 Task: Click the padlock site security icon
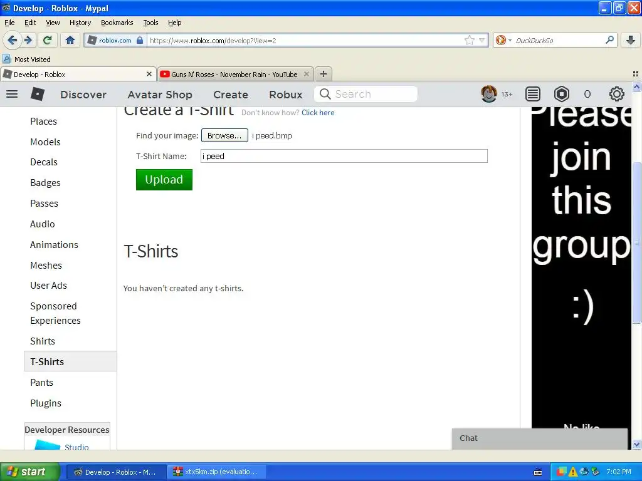[x=140, y=40]
